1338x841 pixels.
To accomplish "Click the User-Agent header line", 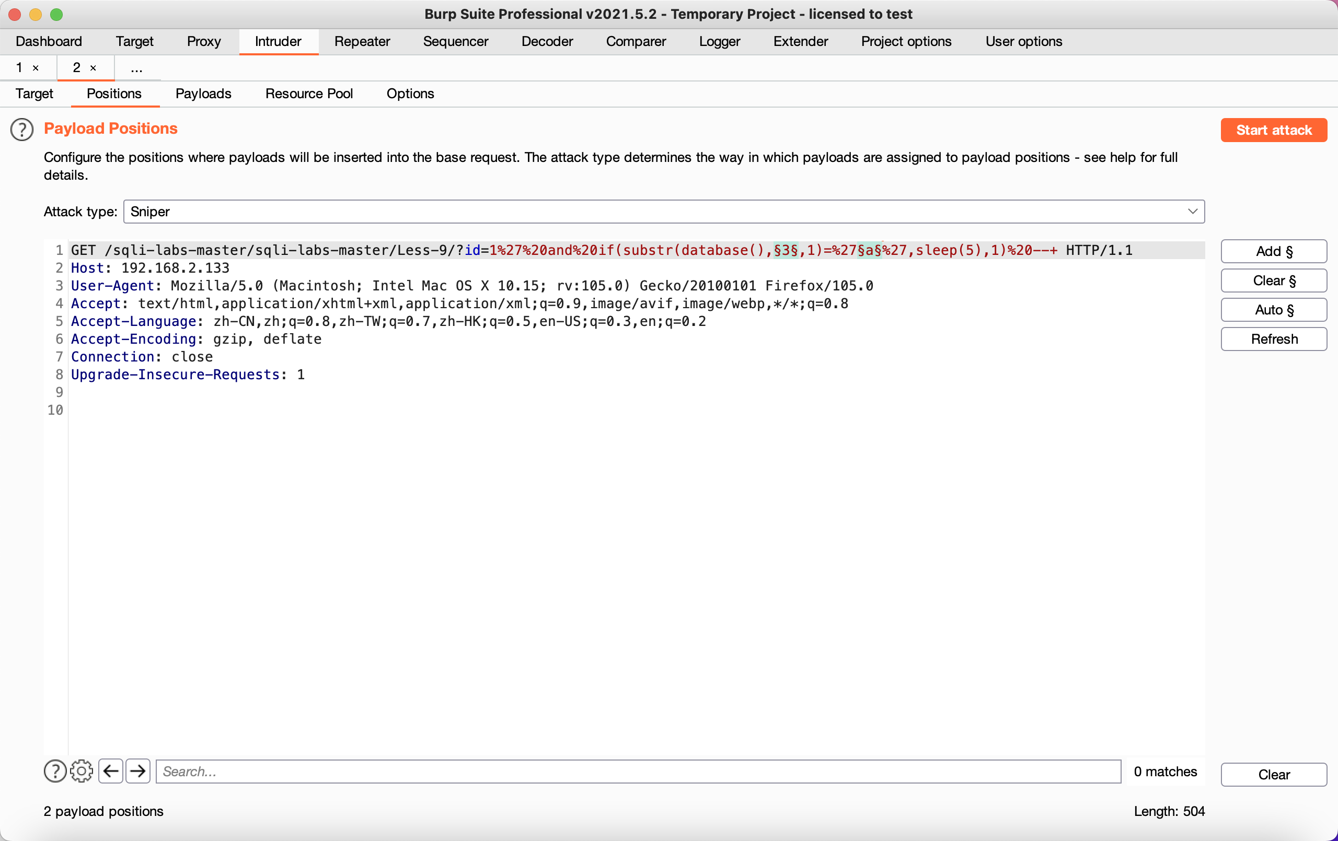I will click(x=472, y=286).
